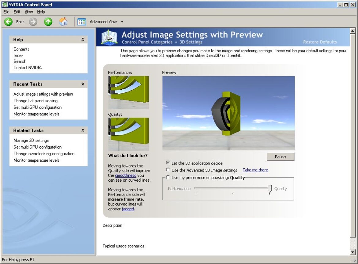Click the NVIDIA Control Panel title bar icon
This screenshot has height=264, width=358.
point(5,4)
